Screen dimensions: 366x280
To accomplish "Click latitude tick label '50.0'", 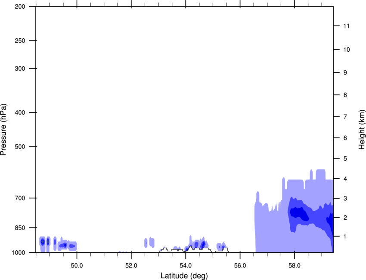I will 77,266.
